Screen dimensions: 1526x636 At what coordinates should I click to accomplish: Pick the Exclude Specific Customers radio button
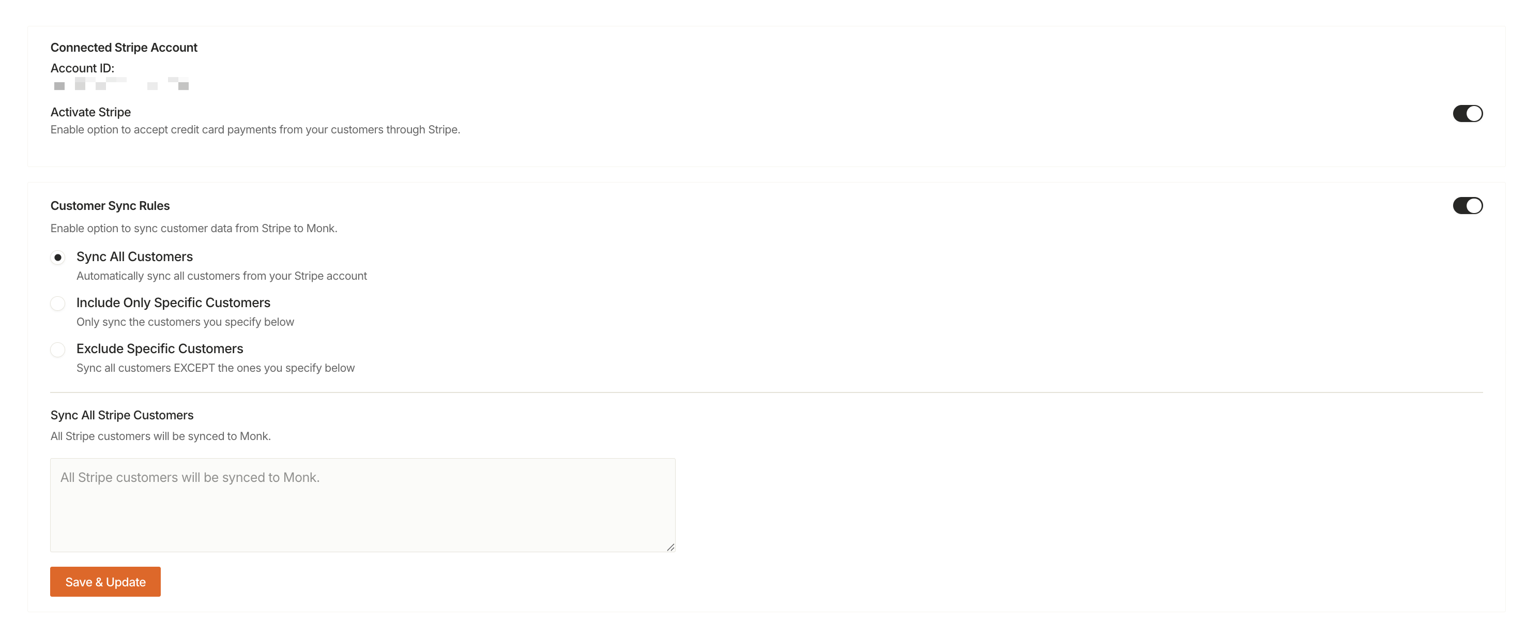(x=57, y=350)
